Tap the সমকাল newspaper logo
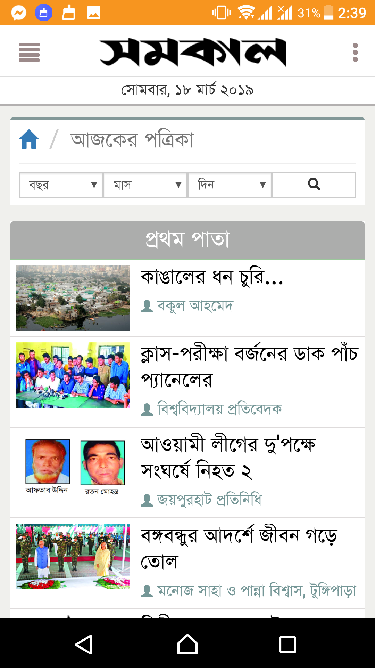375x668 pixels. tap(193, 52)
